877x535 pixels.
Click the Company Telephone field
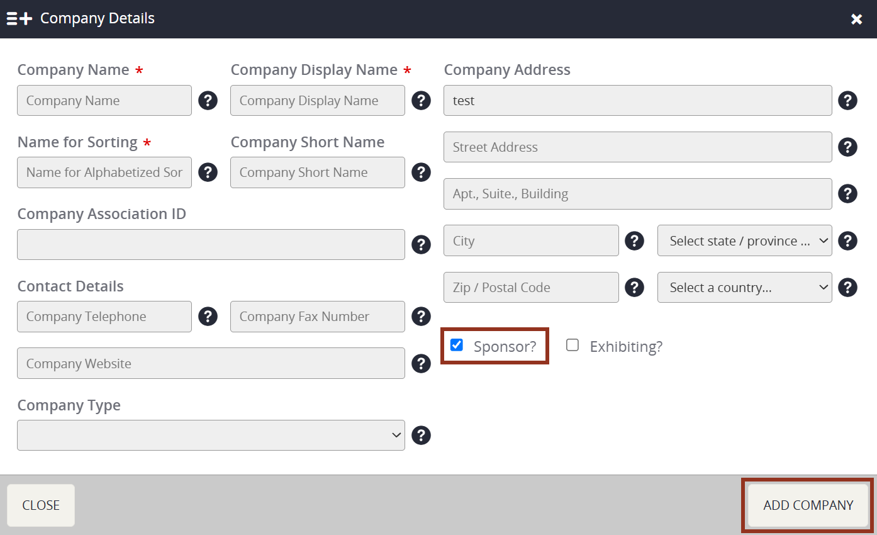[104, 317]
